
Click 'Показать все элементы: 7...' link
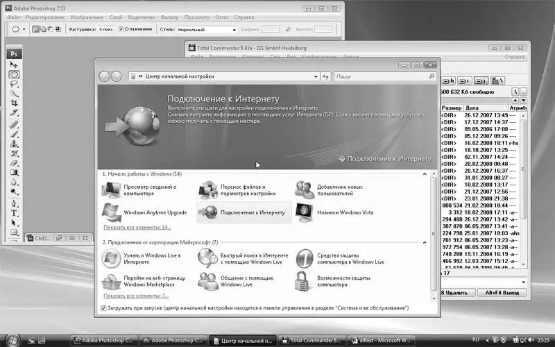136,296
